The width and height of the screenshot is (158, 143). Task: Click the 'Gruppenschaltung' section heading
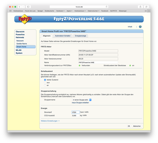pos(48,91)
